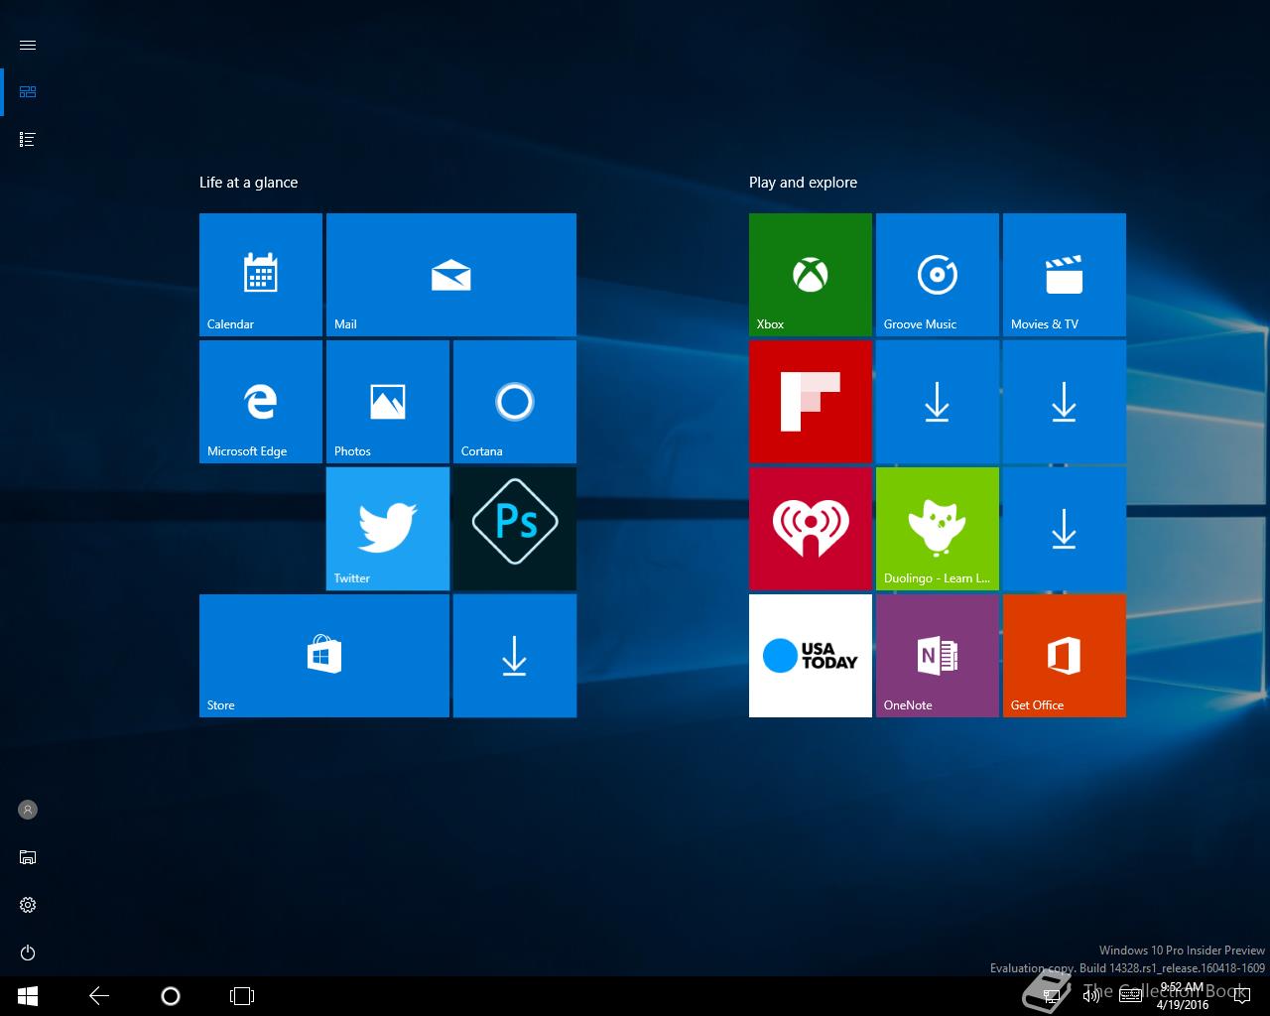The width and height of the screenshot is (1270, 1016).
Task: Open the clock showing 9:52 AM
Action: [x=1182, y=996]
